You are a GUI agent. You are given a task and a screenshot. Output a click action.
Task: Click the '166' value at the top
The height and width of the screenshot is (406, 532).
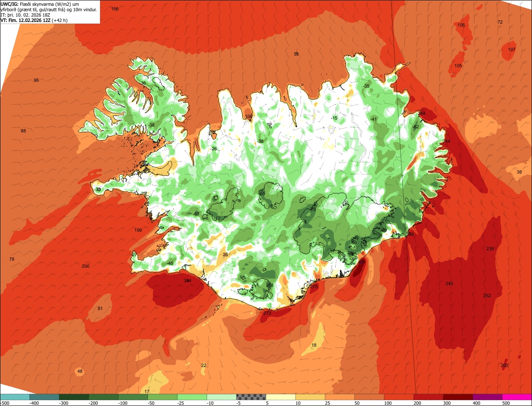115,9
